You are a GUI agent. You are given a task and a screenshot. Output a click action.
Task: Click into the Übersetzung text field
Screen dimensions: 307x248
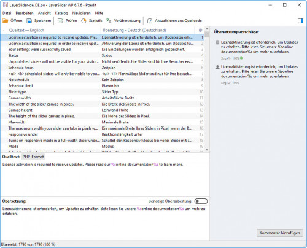point(104,222)
